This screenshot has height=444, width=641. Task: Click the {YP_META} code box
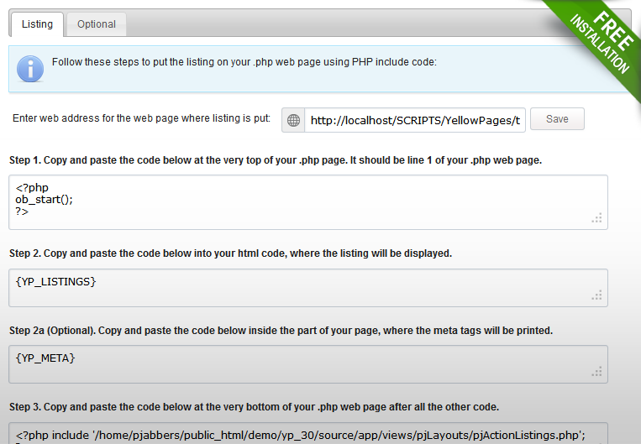tap(308, 364)
